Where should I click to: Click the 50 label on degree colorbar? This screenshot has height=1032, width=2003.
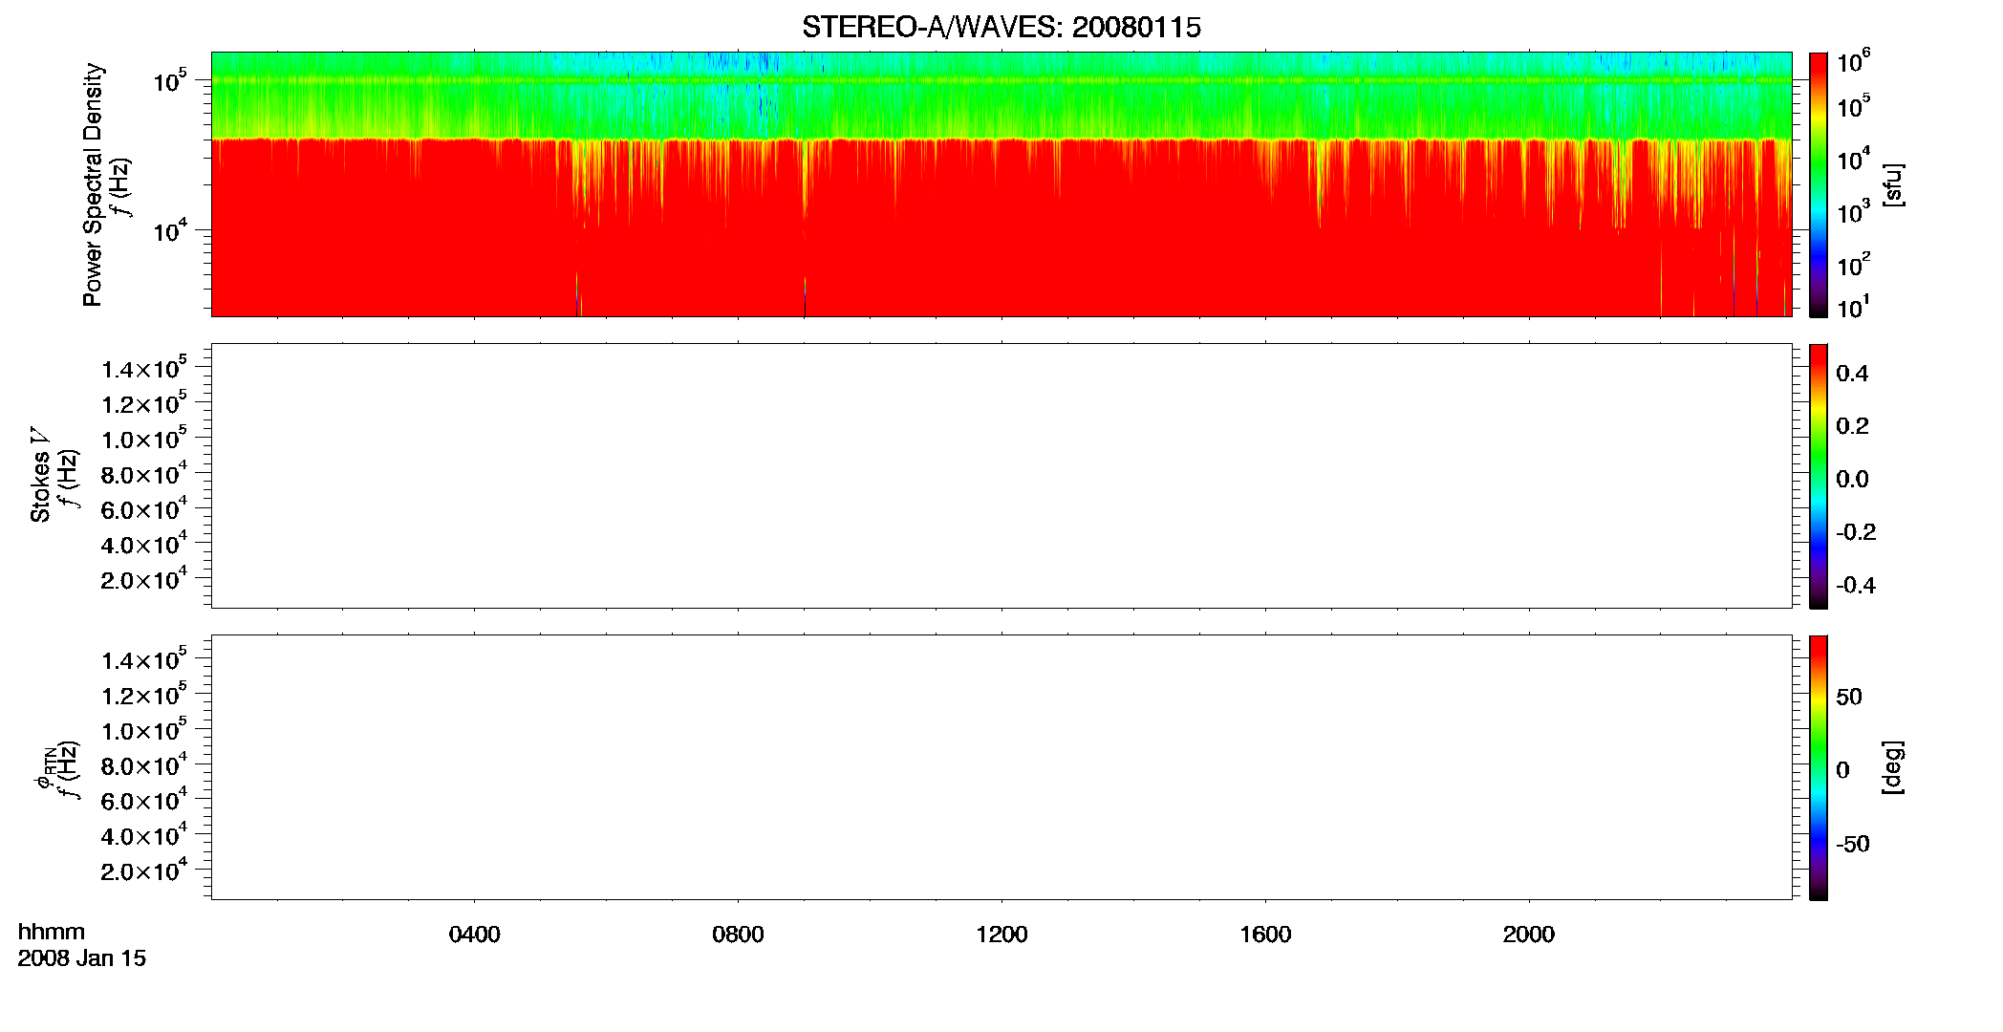1849,697
